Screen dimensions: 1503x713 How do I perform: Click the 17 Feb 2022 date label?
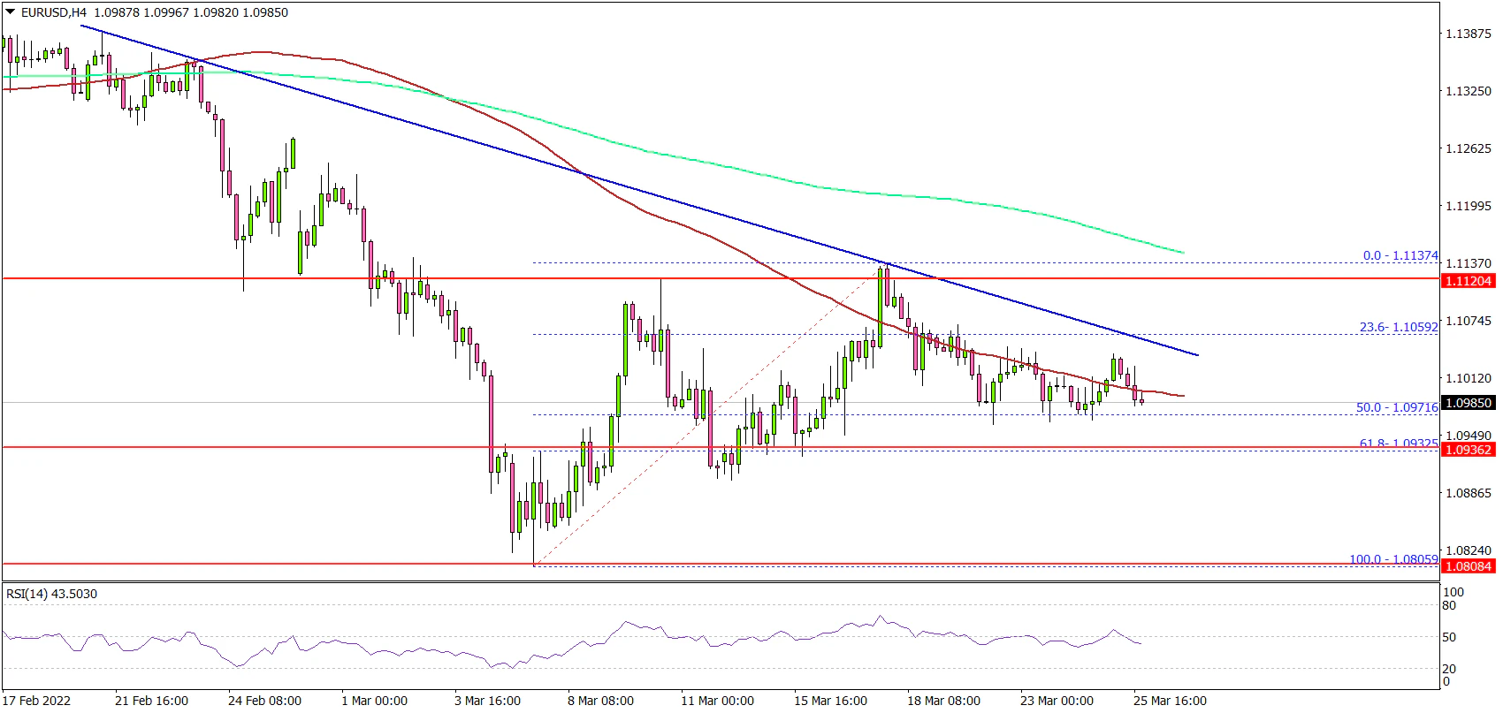[x=37, y=701]
